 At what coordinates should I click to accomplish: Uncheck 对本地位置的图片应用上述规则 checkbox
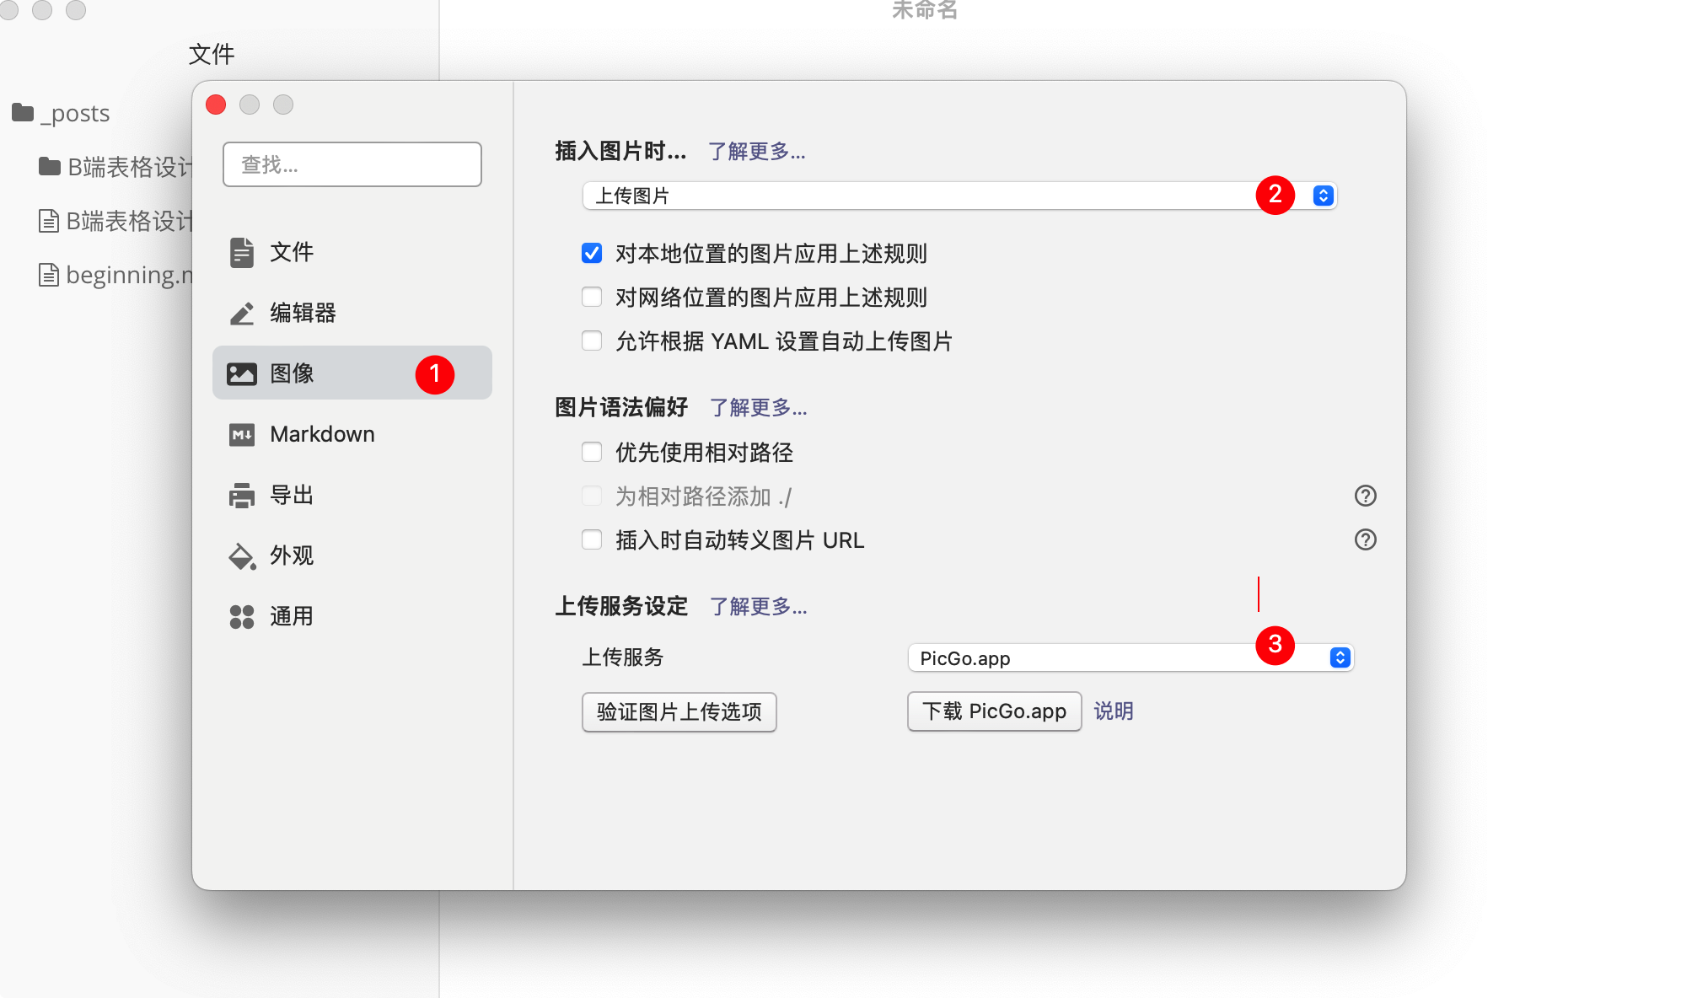coord(592,253)
